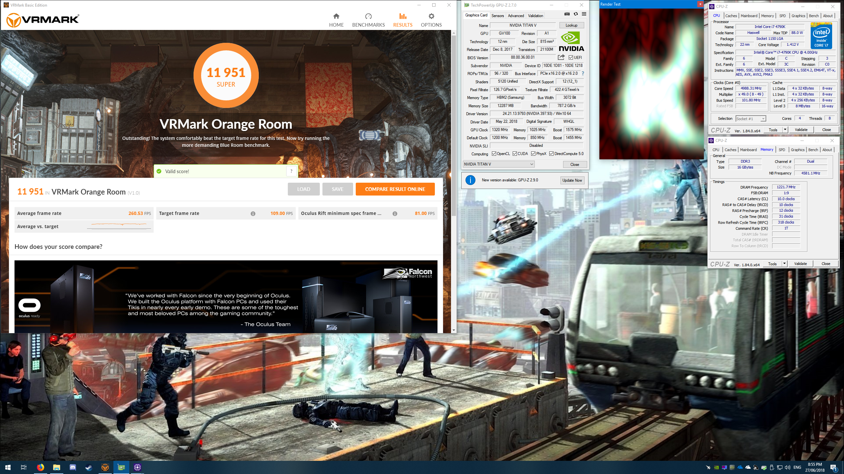Click Validate in the upper CPU-Z window
Image resolution: width=844 pixels, height=474 pixels.
tap(801, 130)
